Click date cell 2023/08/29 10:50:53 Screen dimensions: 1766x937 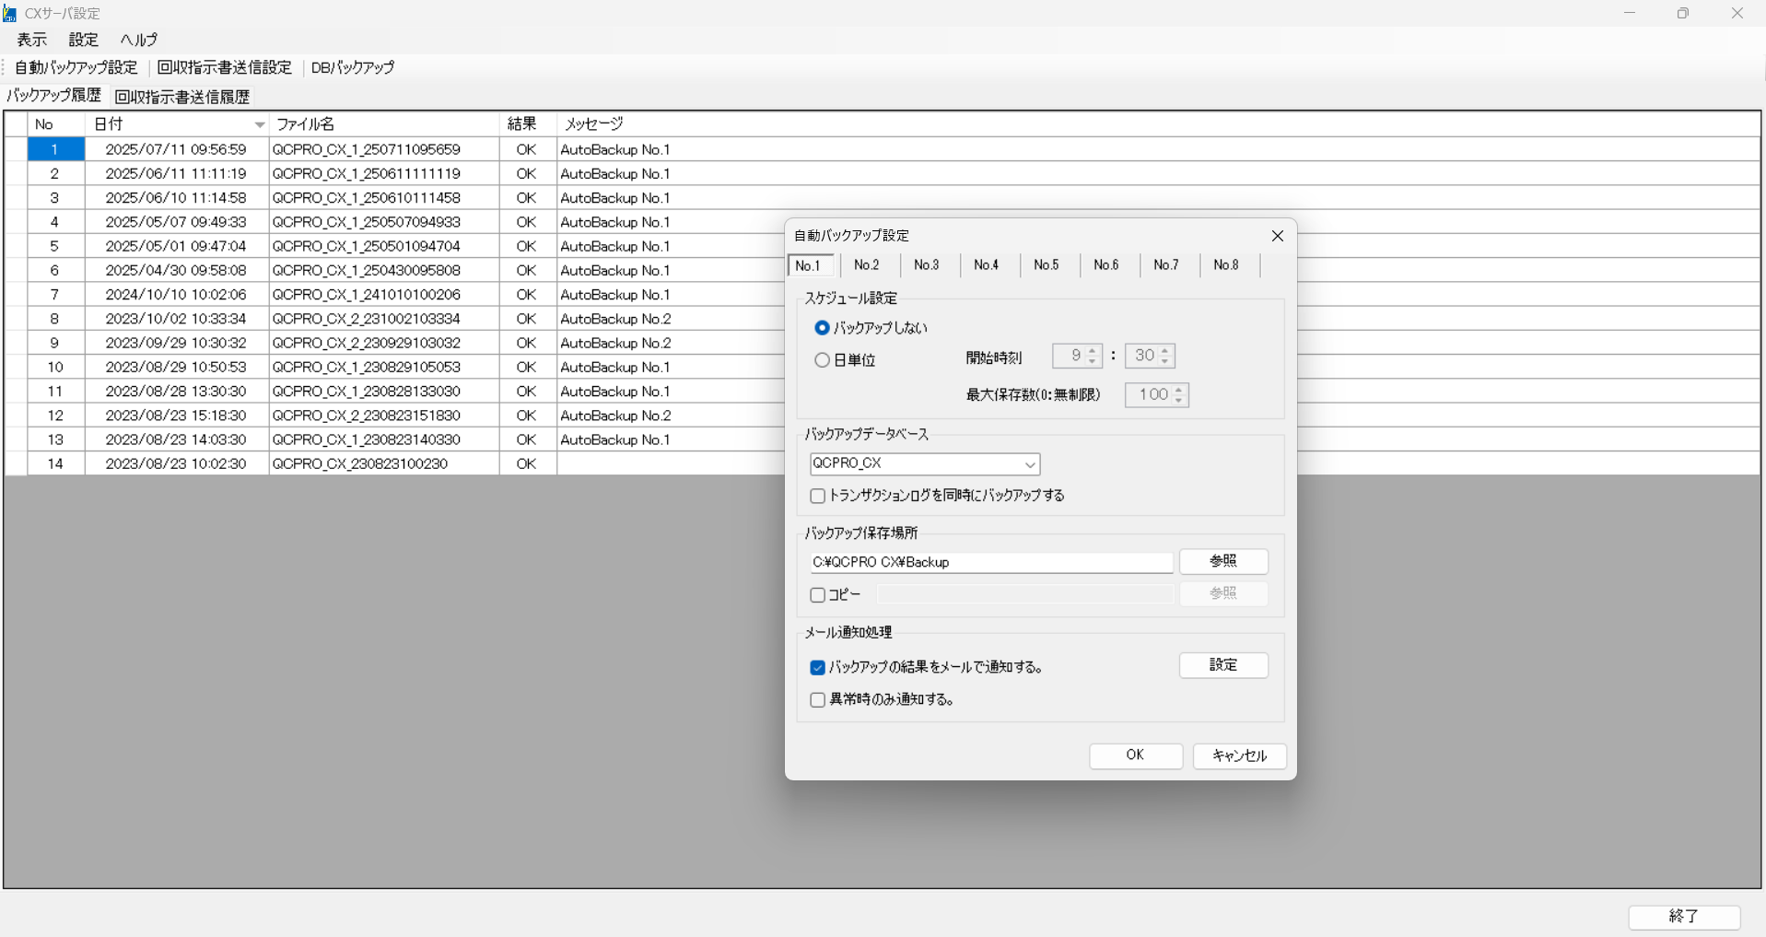coord(176,367)
